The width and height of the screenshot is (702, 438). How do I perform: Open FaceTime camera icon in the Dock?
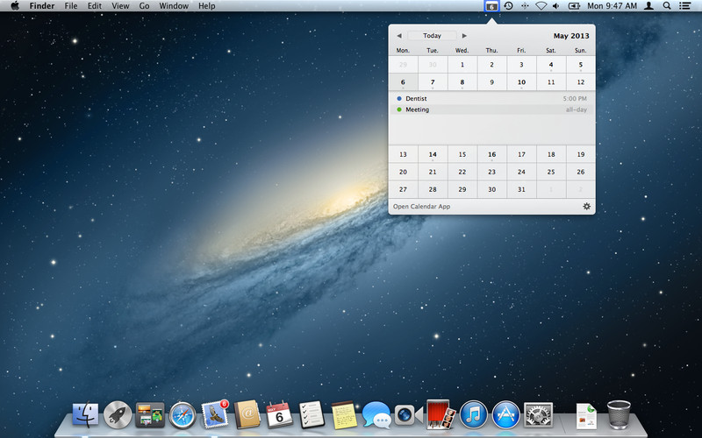[x=409, y=415]
